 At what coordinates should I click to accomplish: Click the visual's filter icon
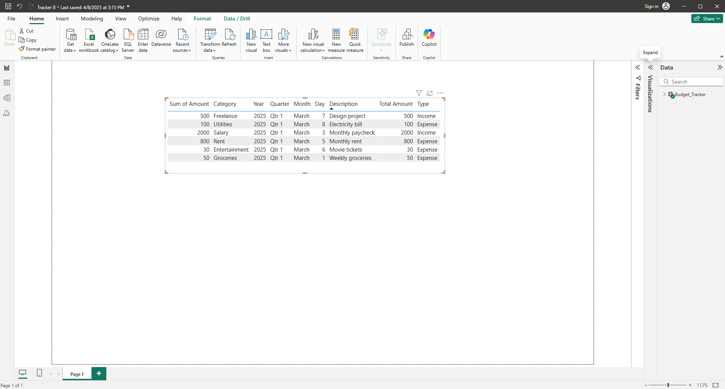(419, 93)
